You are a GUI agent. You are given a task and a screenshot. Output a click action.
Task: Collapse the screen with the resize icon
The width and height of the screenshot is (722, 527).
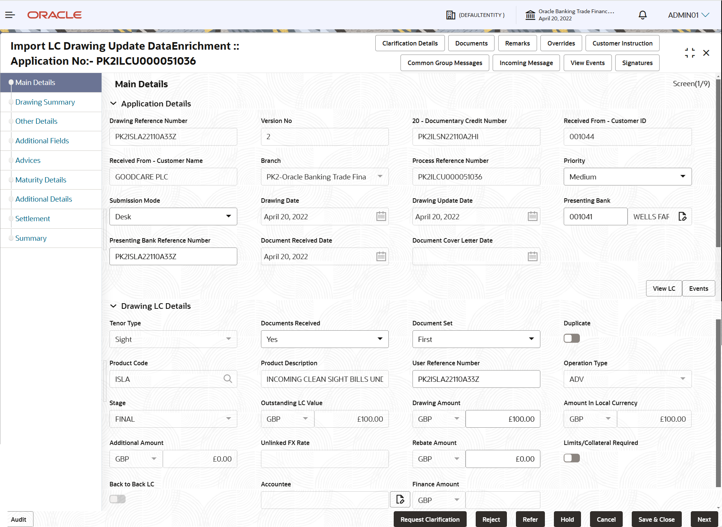coord(690,53)
